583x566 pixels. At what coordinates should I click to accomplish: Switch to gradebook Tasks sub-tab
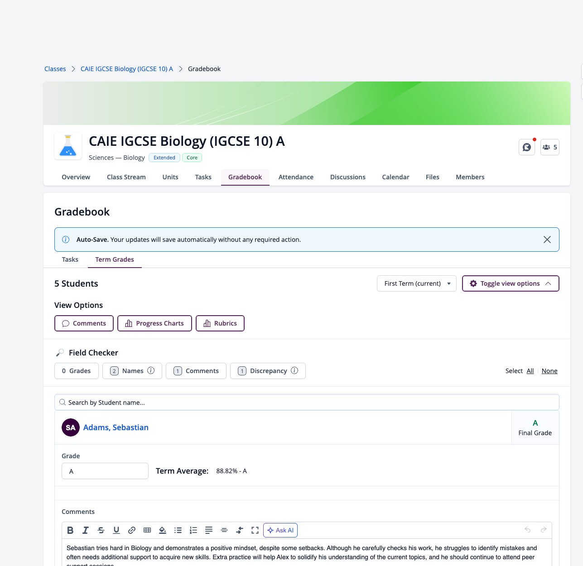(x=70, y=259)
